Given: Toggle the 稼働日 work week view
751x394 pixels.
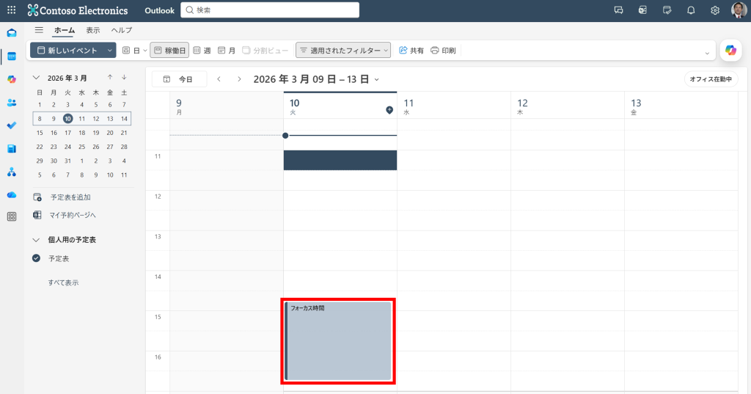Looking at the screenshot, I should (169, 51).
